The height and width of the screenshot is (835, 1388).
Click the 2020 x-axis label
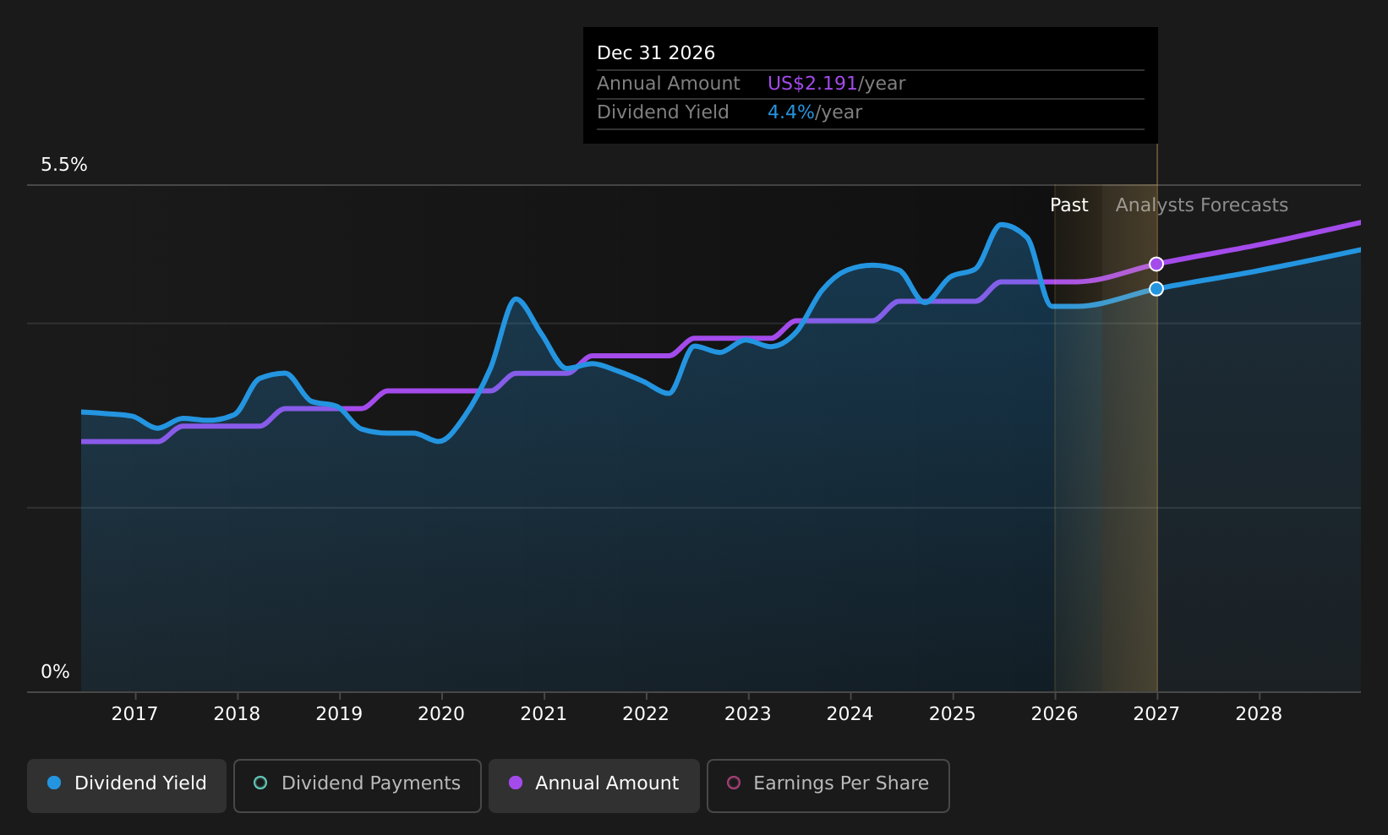coord(441,714)
